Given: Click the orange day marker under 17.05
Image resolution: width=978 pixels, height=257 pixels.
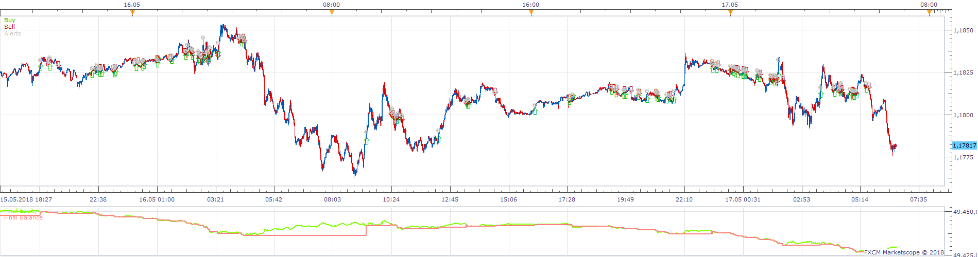Looking at the screenshot, I should 730,12.
